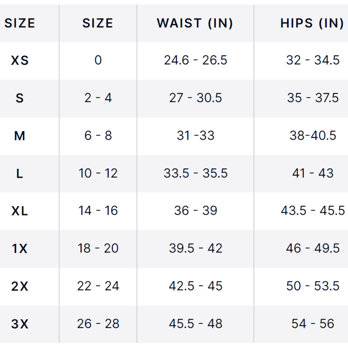Select the 41 - 43 hips measurement
This screenshot has height=348, width=348.
pyautogui.click(x=313, y=174)
